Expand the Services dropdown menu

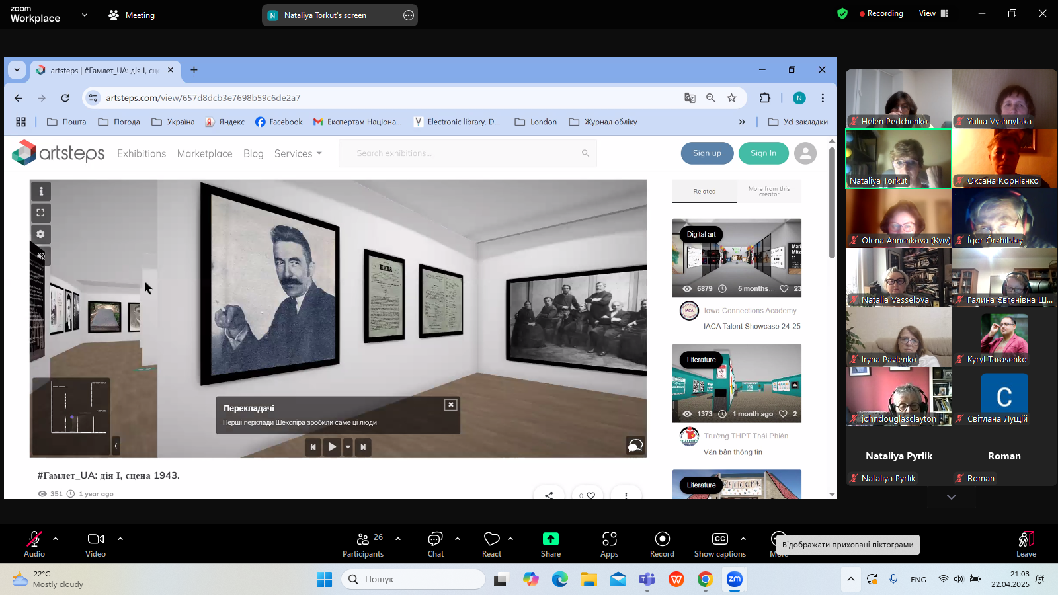click(x=298, y=153)
